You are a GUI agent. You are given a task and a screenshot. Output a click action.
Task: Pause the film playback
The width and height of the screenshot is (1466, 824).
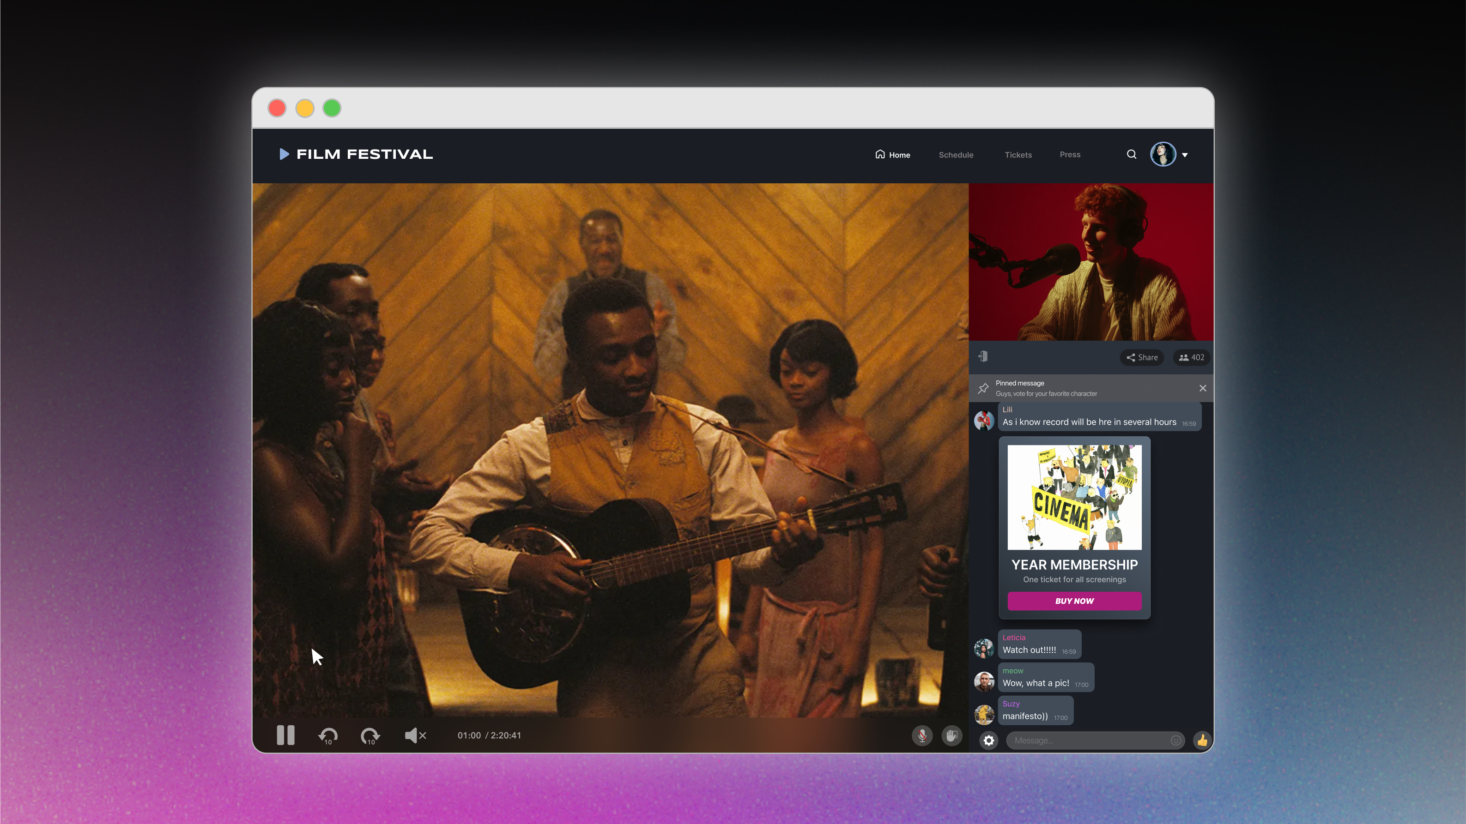point(286,735)
